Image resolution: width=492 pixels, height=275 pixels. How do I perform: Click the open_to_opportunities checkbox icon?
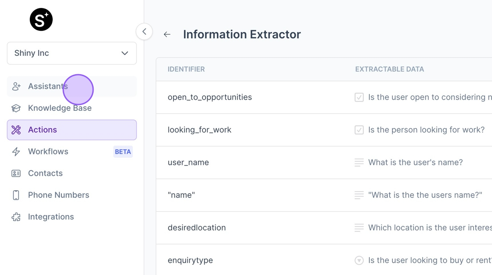(359, 98)
